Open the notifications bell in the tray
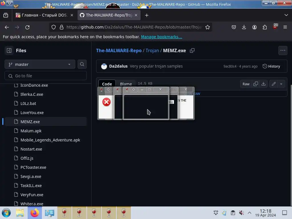The image size is (292, 219). coord(216,213)
